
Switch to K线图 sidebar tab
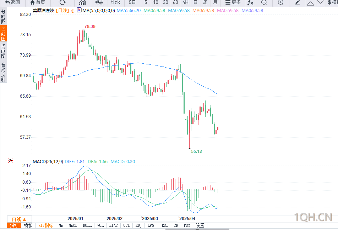4,34
